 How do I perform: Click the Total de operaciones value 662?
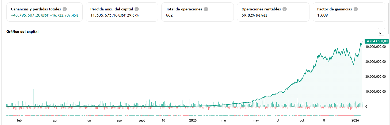(x=169, y=15)
